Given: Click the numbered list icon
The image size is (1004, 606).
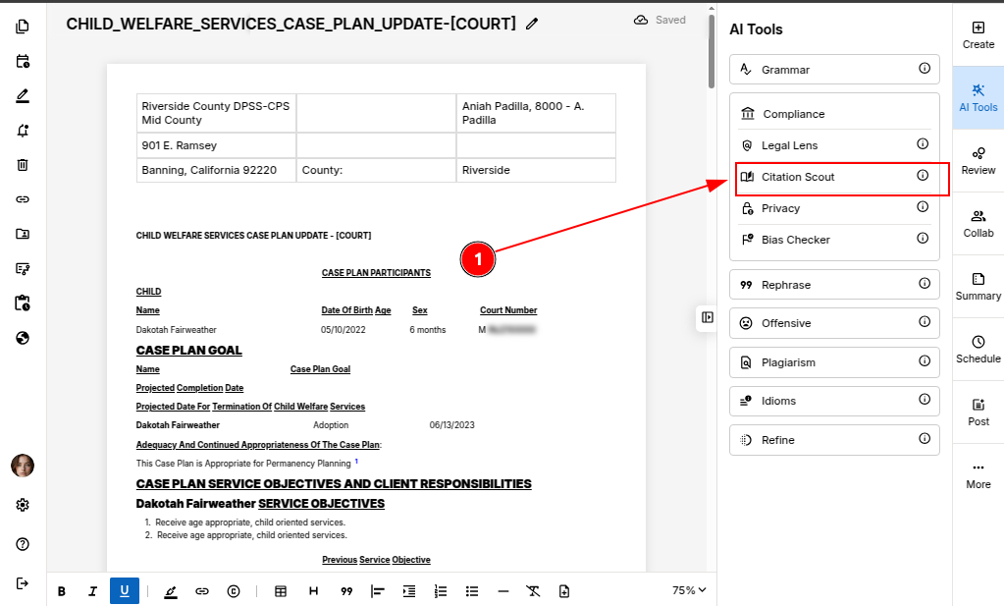Looking at the screenshot, I should tap(441, 591).
